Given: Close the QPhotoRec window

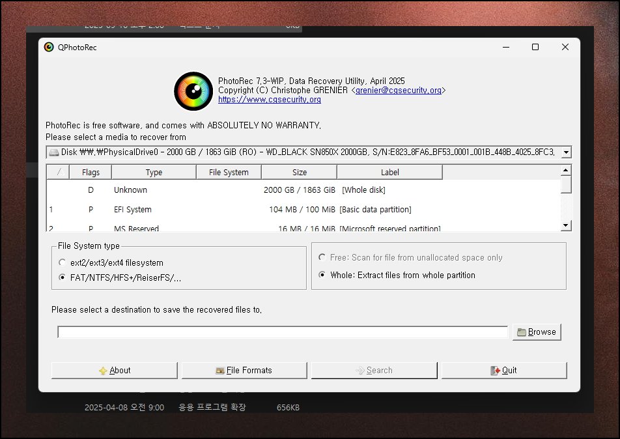Looking at the screenshot, I should (x=565, y=47).
